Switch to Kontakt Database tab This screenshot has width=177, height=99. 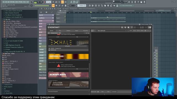(68, 31)
